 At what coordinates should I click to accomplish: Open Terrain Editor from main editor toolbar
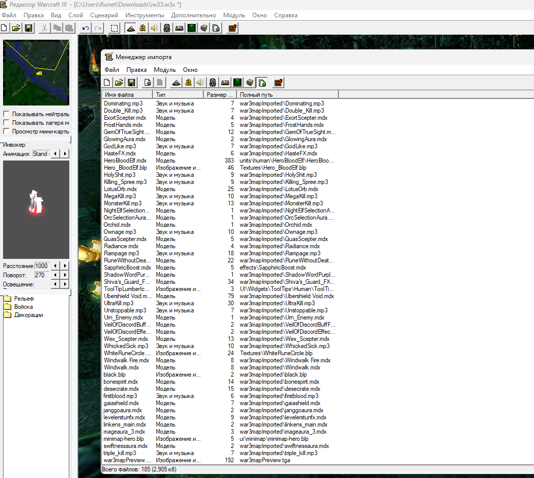click(x=131, y=28)
